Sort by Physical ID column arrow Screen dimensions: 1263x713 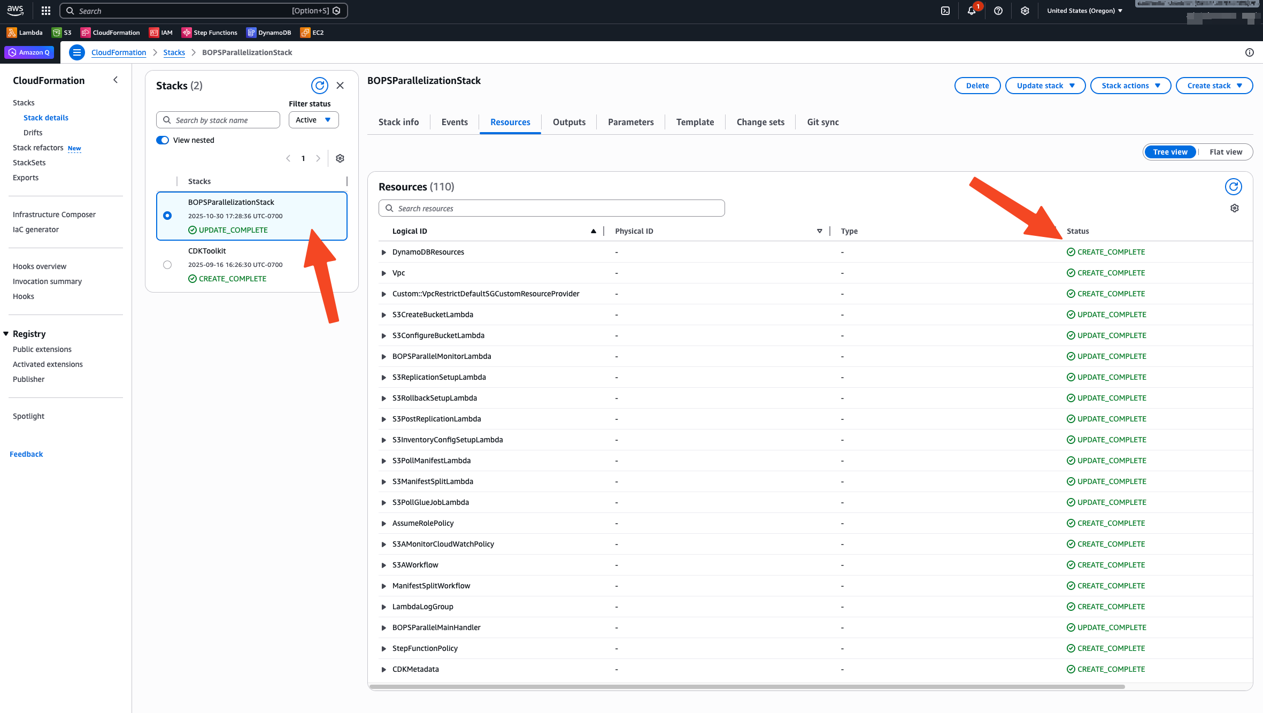(x=820, y=231)
